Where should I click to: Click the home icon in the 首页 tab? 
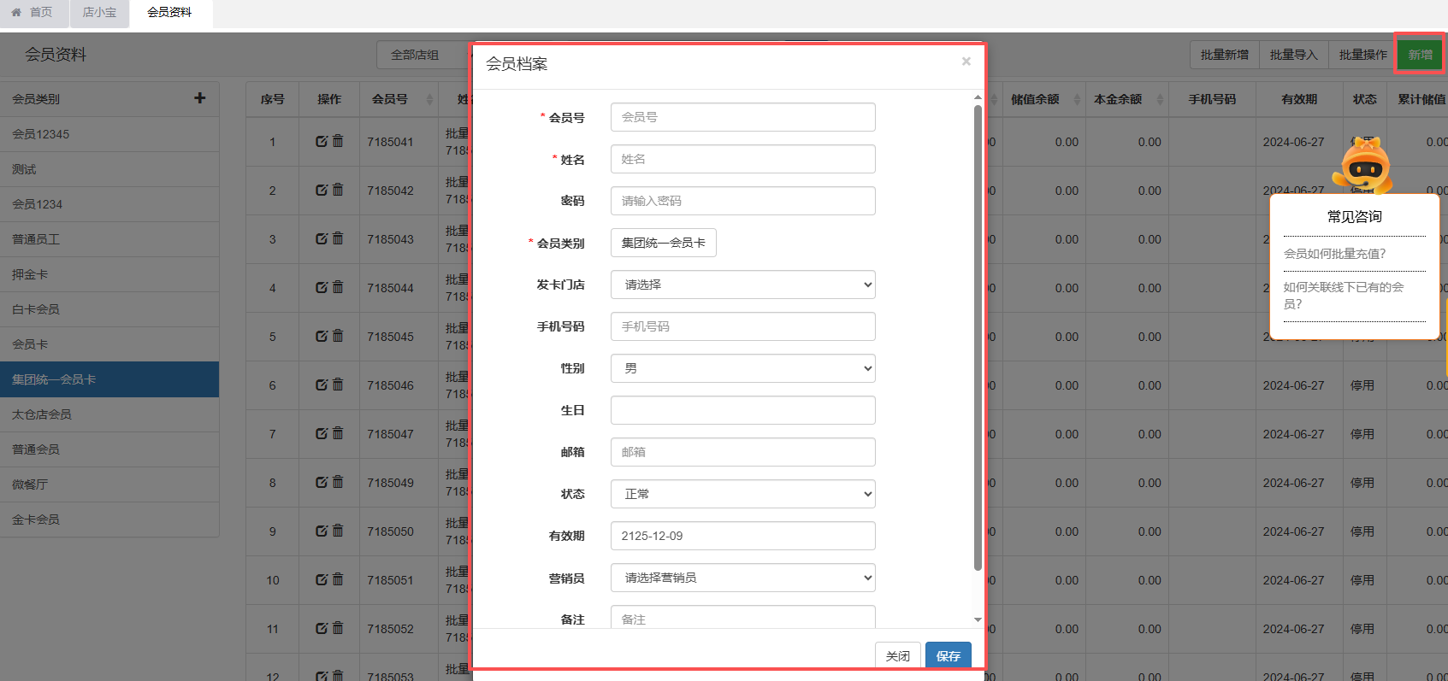(x=16, y=13)
